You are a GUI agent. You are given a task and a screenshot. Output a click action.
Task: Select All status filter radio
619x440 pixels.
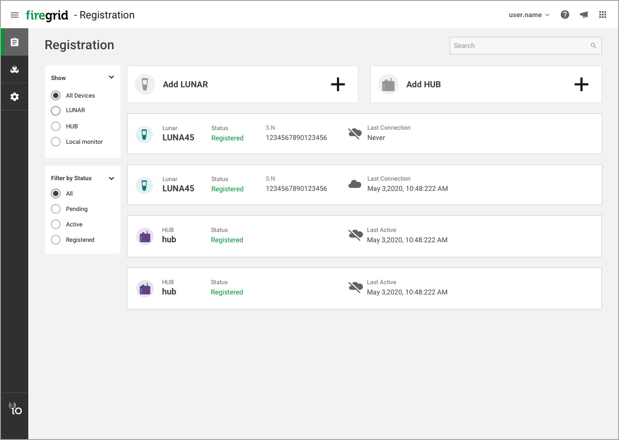(56, 193)
